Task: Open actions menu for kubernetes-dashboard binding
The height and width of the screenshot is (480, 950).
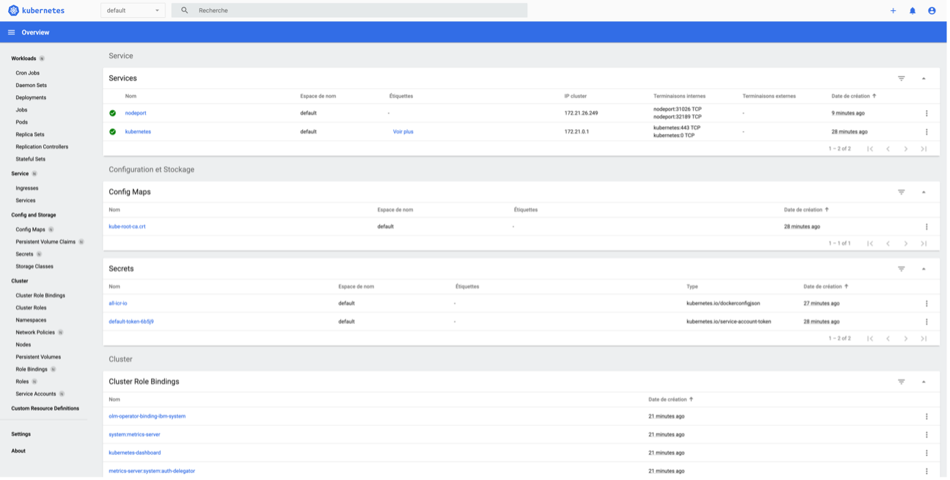Action: (x=926, y=453)
